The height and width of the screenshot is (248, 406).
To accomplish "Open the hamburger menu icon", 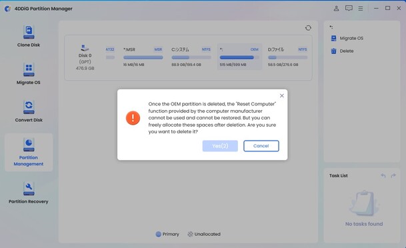I will click(x=361, y=9).
